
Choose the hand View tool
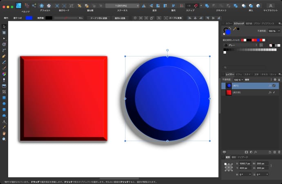coord(4,133)
